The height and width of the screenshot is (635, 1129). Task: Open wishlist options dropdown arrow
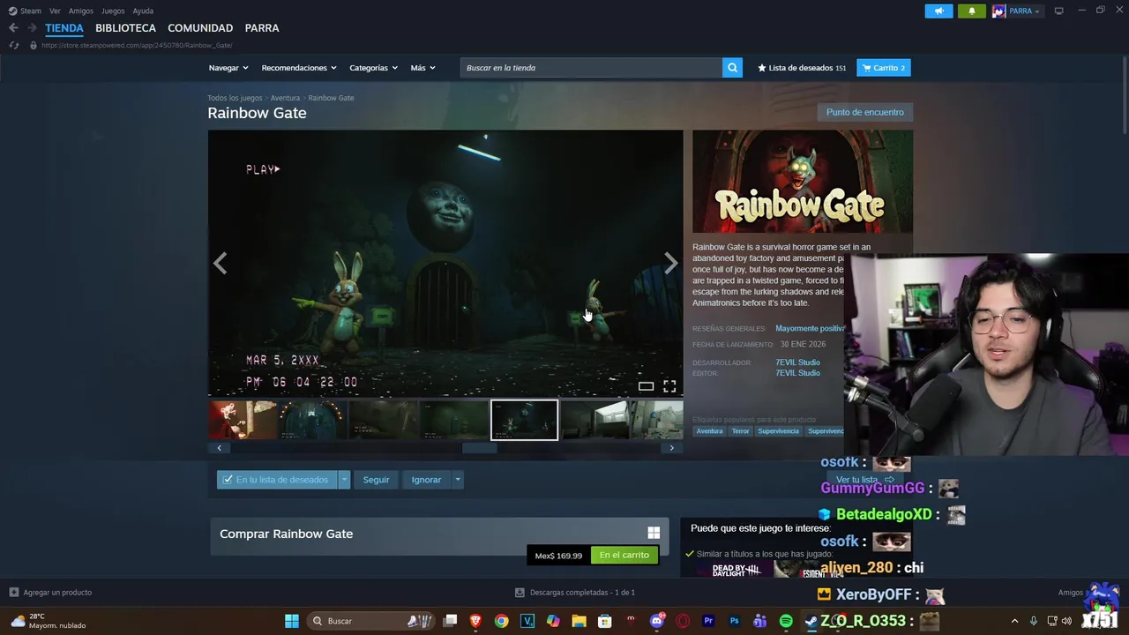(344, 480)
